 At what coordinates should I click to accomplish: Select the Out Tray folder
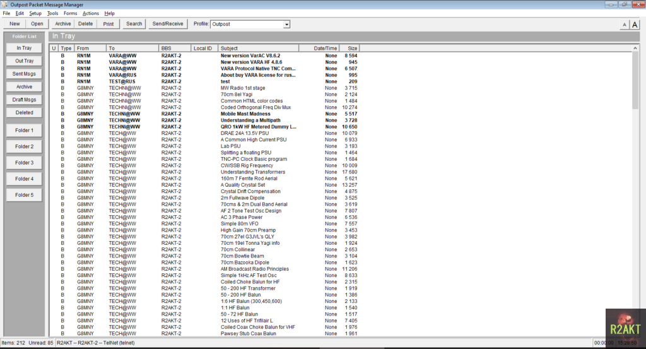pyautogui.click(x=25, y=61)
